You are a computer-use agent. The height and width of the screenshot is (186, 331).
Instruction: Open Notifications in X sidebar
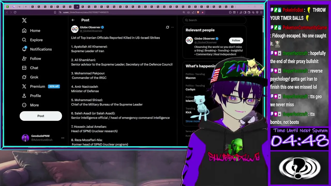point(37,49)
